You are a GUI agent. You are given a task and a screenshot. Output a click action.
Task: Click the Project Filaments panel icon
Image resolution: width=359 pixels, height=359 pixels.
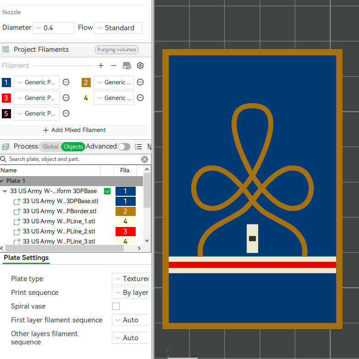pos(6,50)
